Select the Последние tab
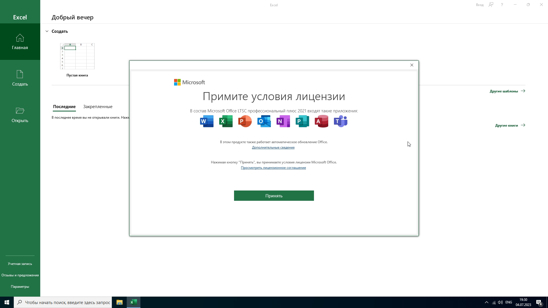Viewport: 548px width, 308px height. click(x=64, y=107)
